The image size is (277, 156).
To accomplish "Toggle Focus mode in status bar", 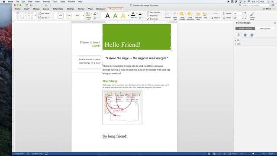I will pyautogui.click(x=232, y=154).
